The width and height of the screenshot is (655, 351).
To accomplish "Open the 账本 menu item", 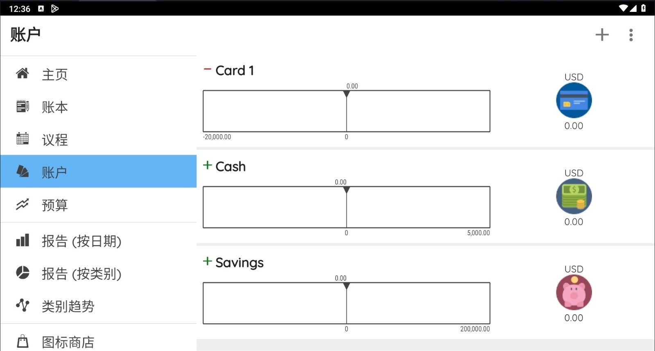I will pos(54,107).
